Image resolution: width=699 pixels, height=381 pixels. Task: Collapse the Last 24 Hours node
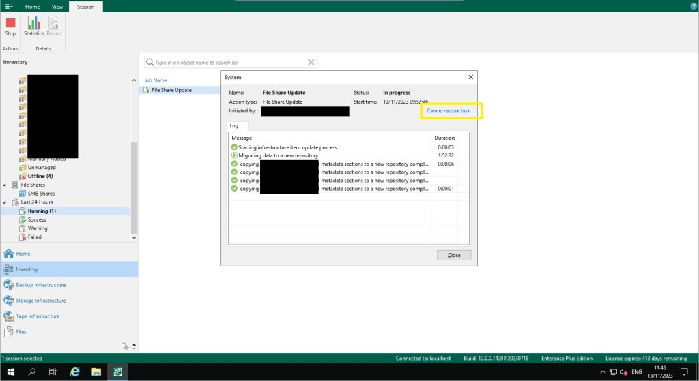(x=5, y=202)
